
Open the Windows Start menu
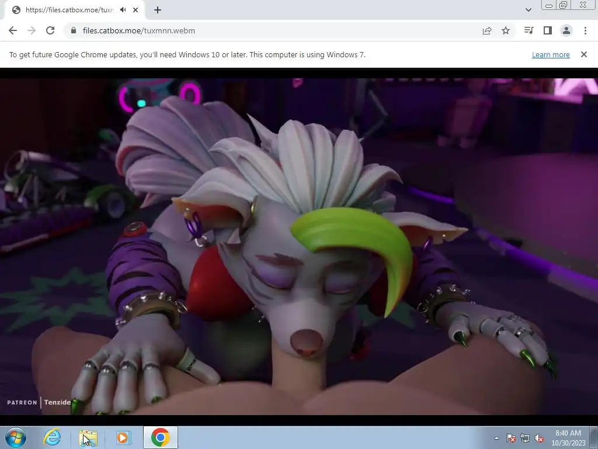[16, 437]
